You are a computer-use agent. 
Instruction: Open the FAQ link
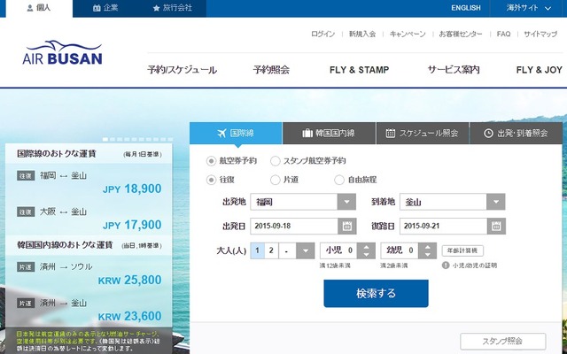pos(503,34)
